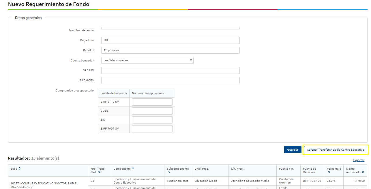Click into the Pagaduría text field
Viewport: 371px width, 189px height.
tap(170, 40)
